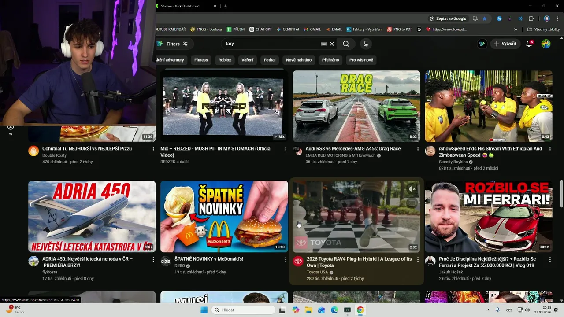This screenshot has height=317, width=564.
Task: Select the Roblox category chip
Action: click(x=225, y=60)
